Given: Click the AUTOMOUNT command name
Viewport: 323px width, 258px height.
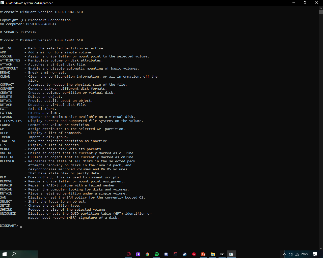Looking at the screenshot, I should [9, 69].
